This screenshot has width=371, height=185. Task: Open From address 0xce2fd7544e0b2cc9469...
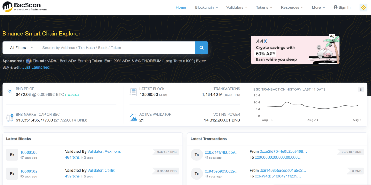point(283,151)
